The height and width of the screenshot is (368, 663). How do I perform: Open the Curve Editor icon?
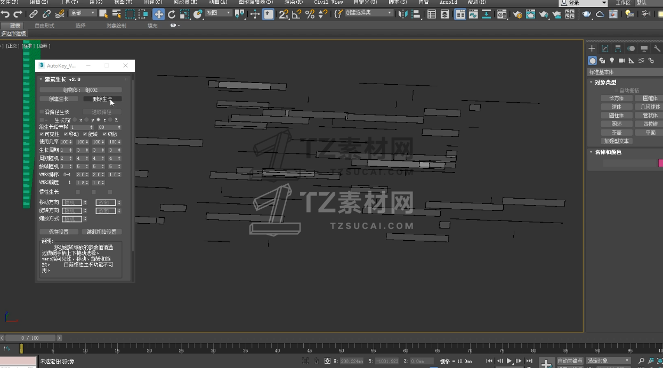[x=473, y=14]
